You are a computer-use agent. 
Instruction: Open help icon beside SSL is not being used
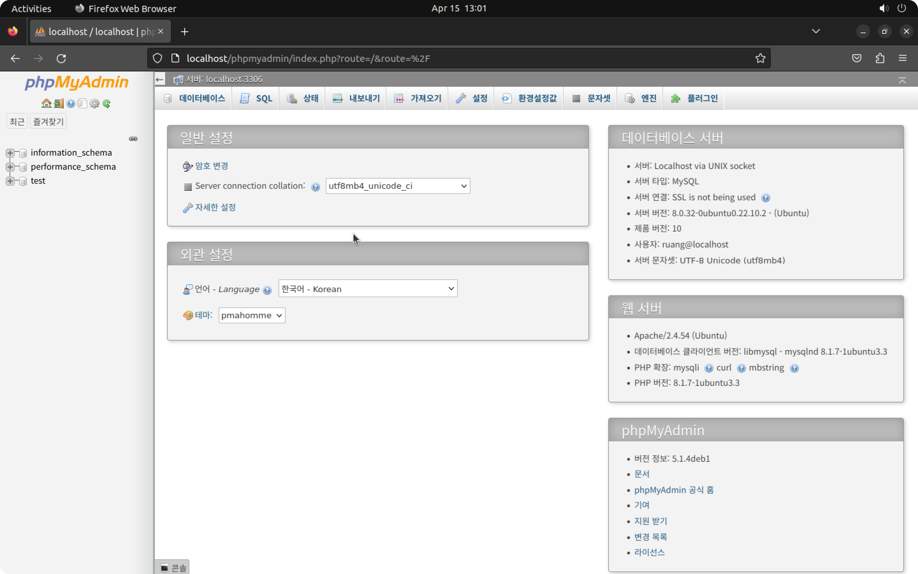(x=766, y=198)
